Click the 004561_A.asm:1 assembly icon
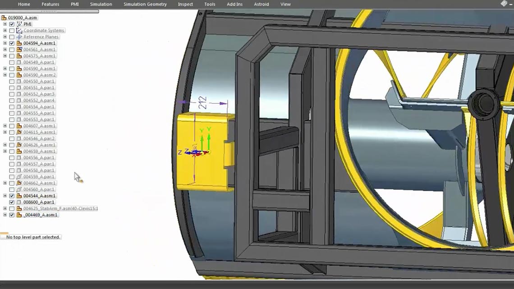 [x=19, y=50]
